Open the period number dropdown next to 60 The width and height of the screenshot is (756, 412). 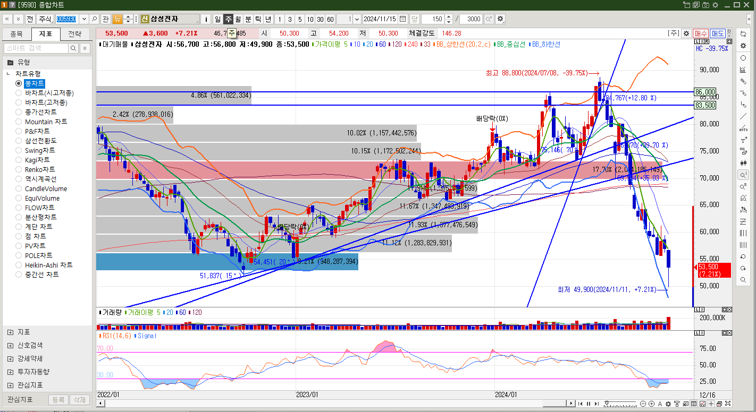pyautogui.click(x=357, y=19)
